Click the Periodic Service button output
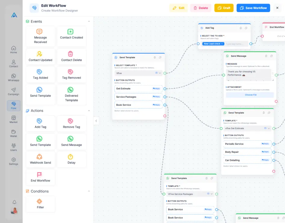Viewport: 285px width, 223px height. click(x=247, y=144)
